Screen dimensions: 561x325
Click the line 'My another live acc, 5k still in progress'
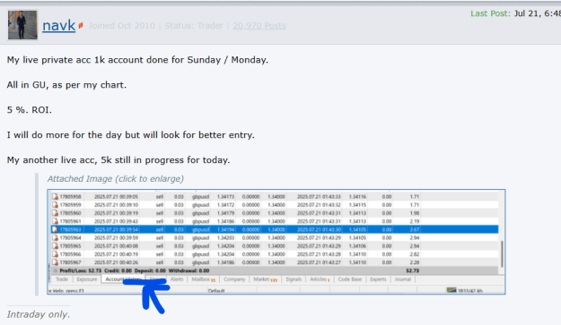118,160
